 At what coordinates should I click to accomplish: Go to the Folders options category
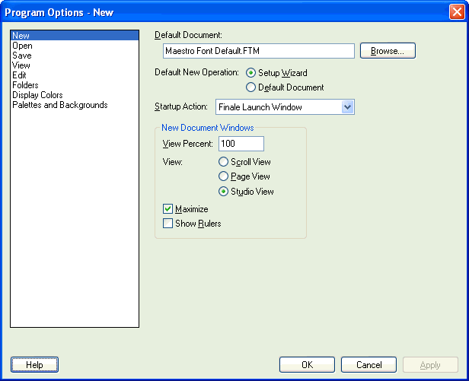tap(25, 85)
